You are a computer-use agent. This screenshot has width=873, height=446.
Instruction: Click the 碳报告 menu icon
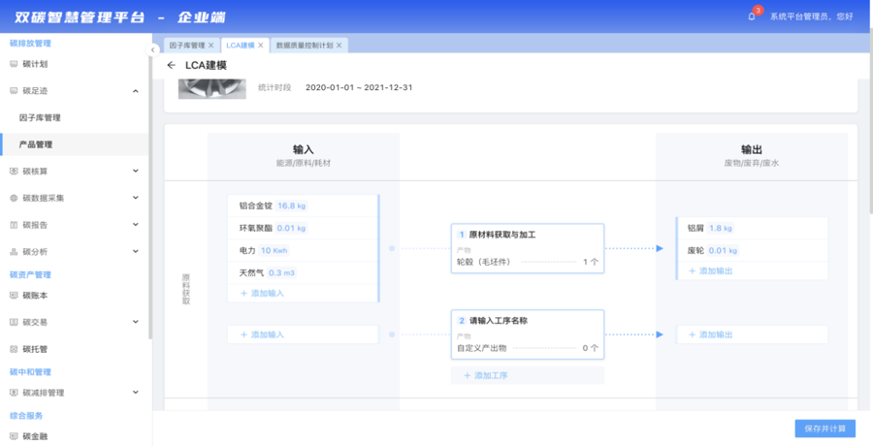click(14, 225)
